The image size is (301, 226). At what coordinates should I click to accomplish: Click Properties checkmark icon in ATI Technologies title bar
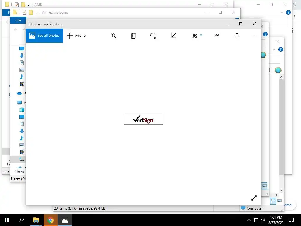[x=24, y=12]
